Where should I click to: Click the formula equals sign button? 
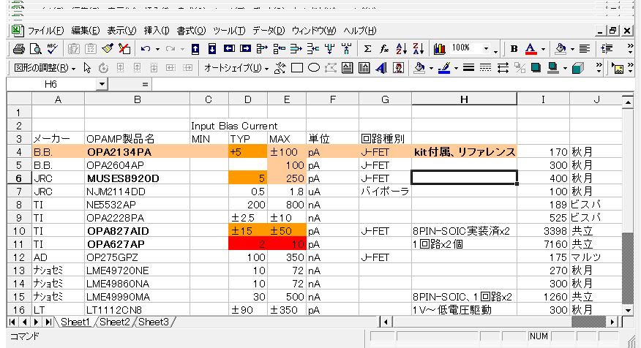pyautogui.click(x=145, y=85)
